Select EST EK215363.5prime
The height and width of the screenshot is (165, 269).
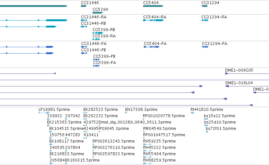coord(64,122)
